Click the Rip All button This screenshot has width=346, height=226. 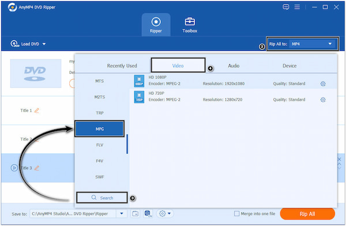[x=307, y=214]
